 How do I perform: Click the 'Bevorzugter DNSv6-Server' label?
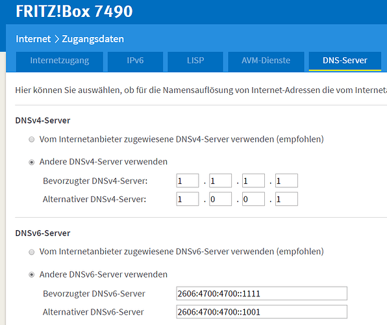click(x=94, y=294)
